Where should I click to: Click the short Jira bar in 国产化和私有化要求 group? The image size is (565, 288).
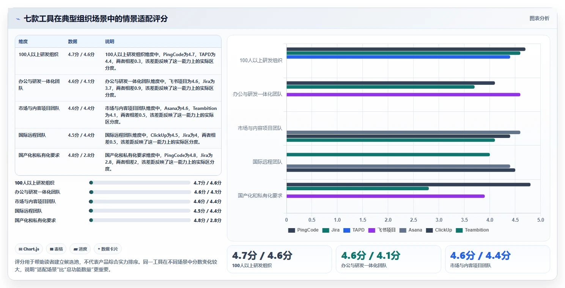(x=357, y=188)
